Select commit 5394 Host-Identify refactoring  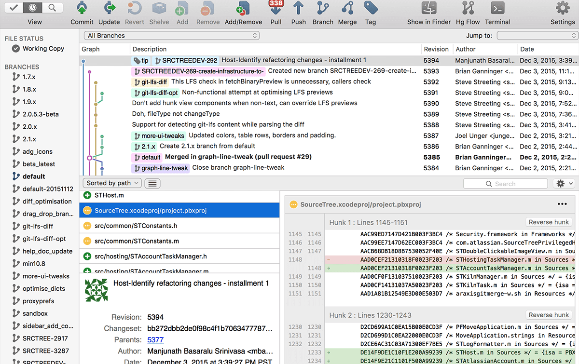tap(329, 61)
